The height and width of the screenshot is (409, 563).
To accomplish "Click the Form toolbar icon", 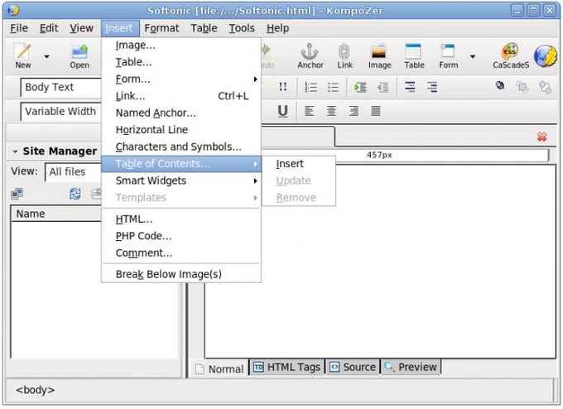I will click(449, 55).
